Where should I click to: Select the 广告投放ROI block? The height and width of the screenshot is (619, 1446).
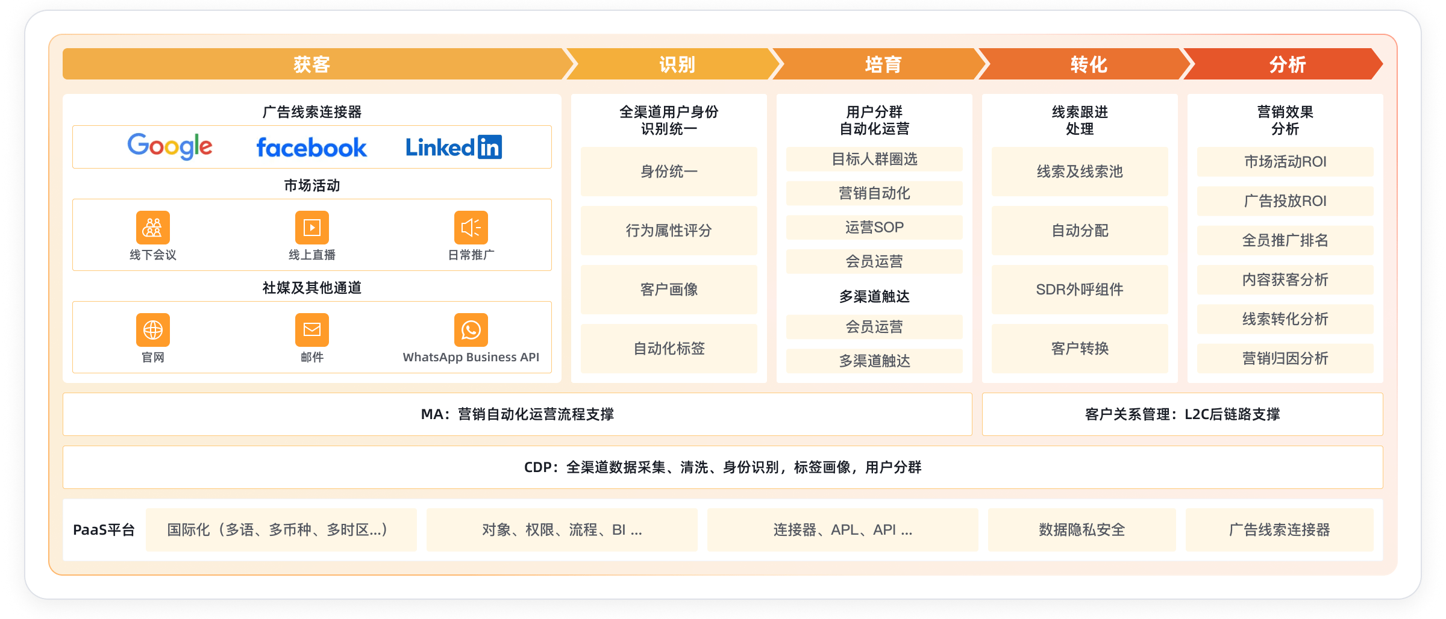(x=1285, y=201)
